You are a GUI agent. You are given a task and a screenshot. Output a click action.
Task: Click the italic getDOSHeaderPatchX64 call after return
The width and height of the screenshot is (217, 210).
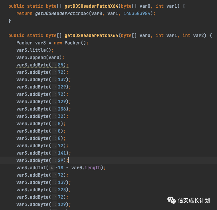tap(62, 14)
